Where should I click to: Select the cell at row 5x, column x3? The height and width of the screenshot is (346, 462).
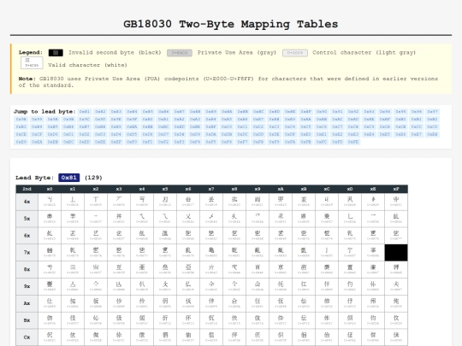pos(119,219)
